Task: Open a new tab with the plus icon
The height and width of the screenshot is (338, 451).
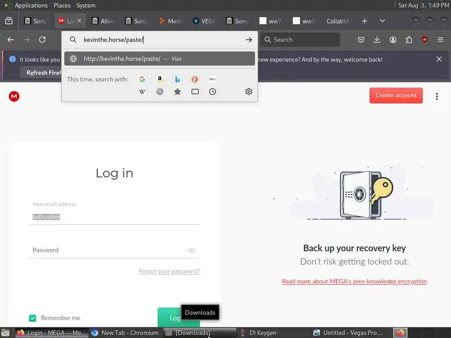Action: click(364, 21)
